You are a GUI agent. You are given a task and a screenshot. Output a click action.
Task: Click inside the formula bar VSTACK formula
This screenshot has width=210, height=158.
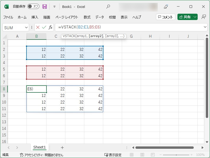click(80, 27)
